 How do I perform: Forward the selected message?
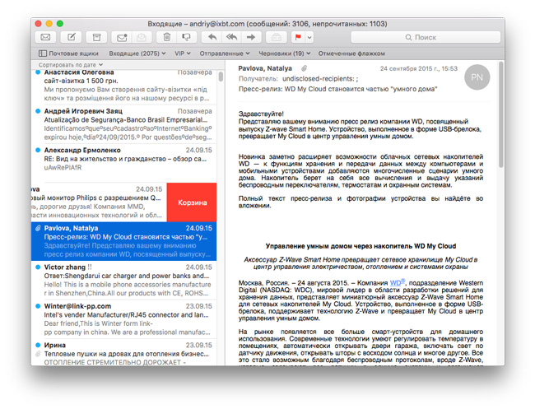pos(251,37)
